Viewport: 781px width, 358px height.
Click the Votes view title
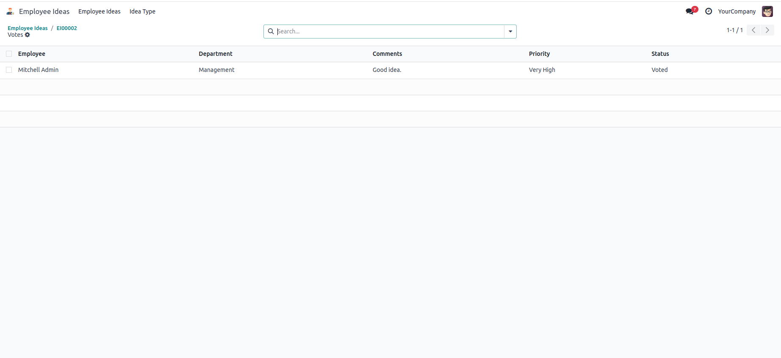point(15,35)
